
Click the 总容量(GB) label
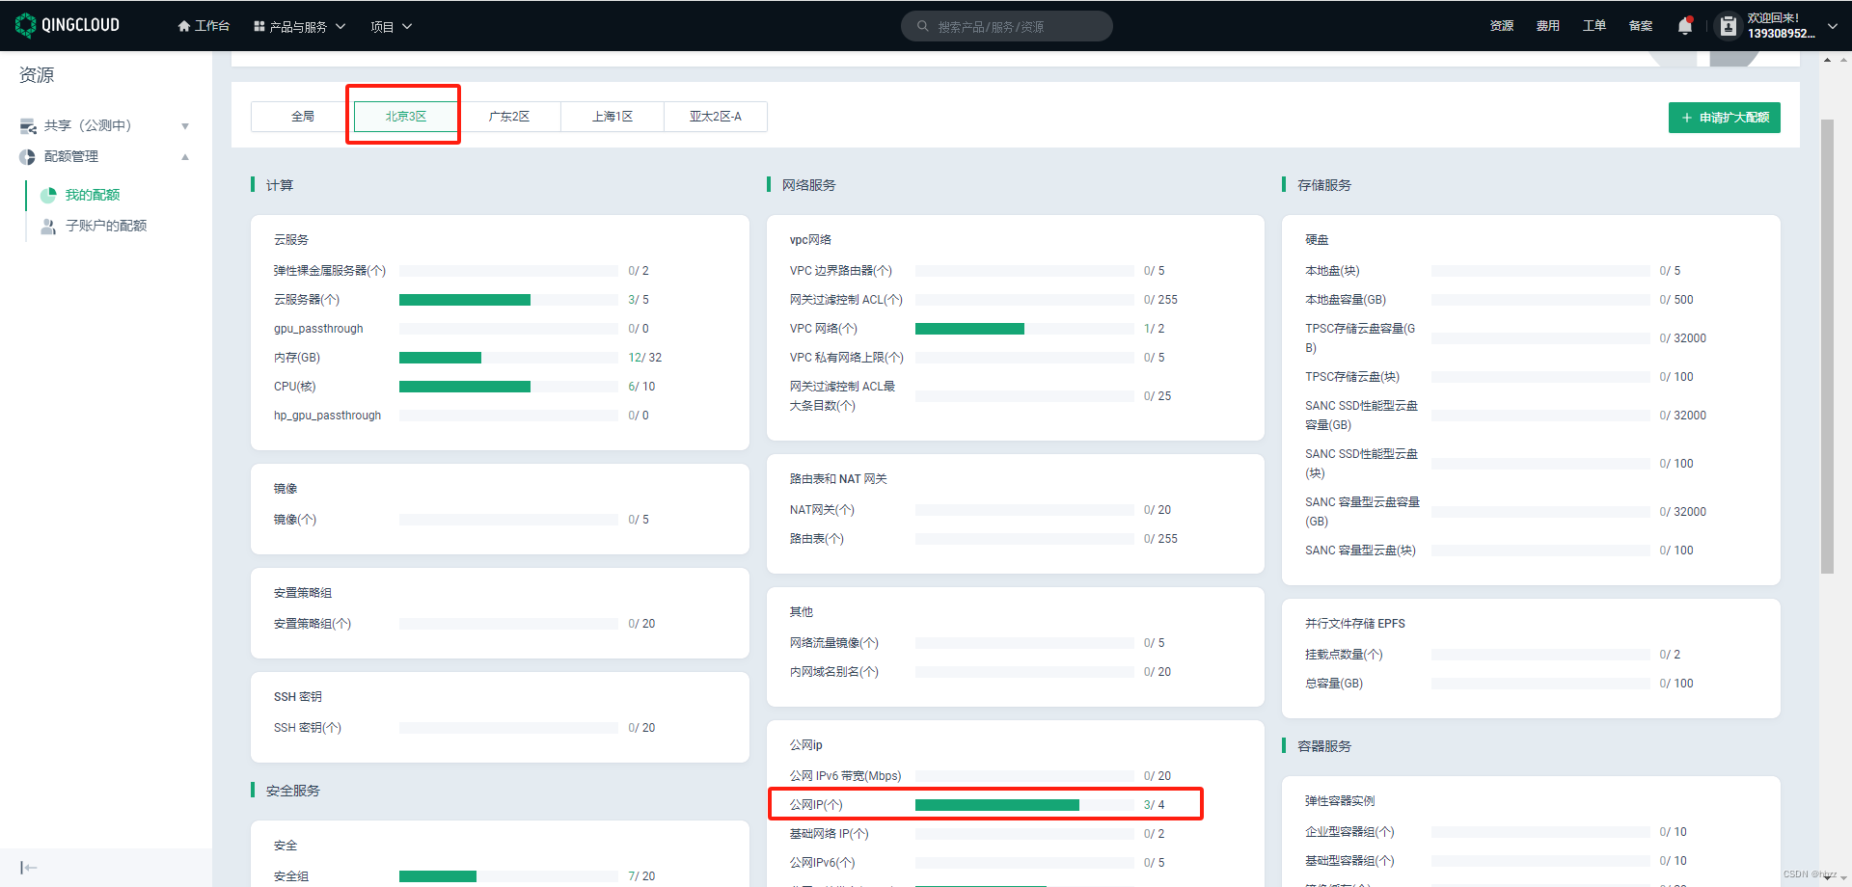(x=1334, y=684)
